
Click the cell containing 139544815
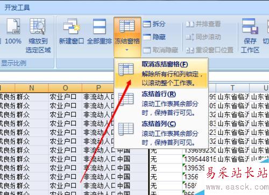pyautogui.click(x=200, y=159)
